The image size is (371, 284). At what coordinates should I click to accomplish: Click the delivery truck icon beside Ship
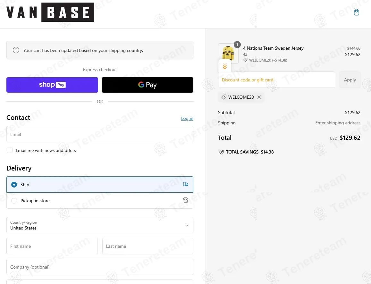pyautogui.click(x=186, y=184)
